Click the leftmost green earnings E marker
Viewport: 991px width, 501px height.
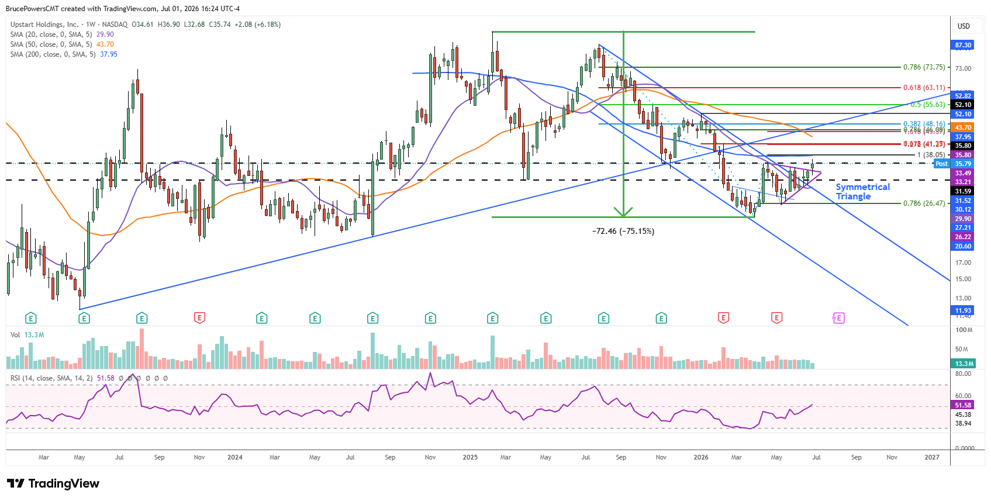click(x=31, y=318)
